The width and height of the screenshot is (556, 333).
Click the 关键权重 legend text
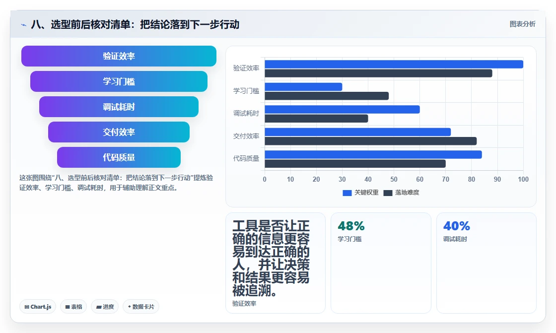coord(367,193)
